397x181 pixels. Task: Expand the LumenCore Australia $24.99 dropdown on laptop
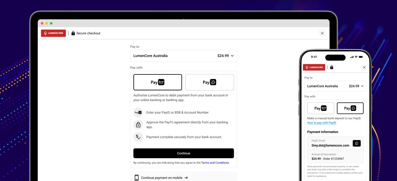pyautogui.click(x=184, y=56)
